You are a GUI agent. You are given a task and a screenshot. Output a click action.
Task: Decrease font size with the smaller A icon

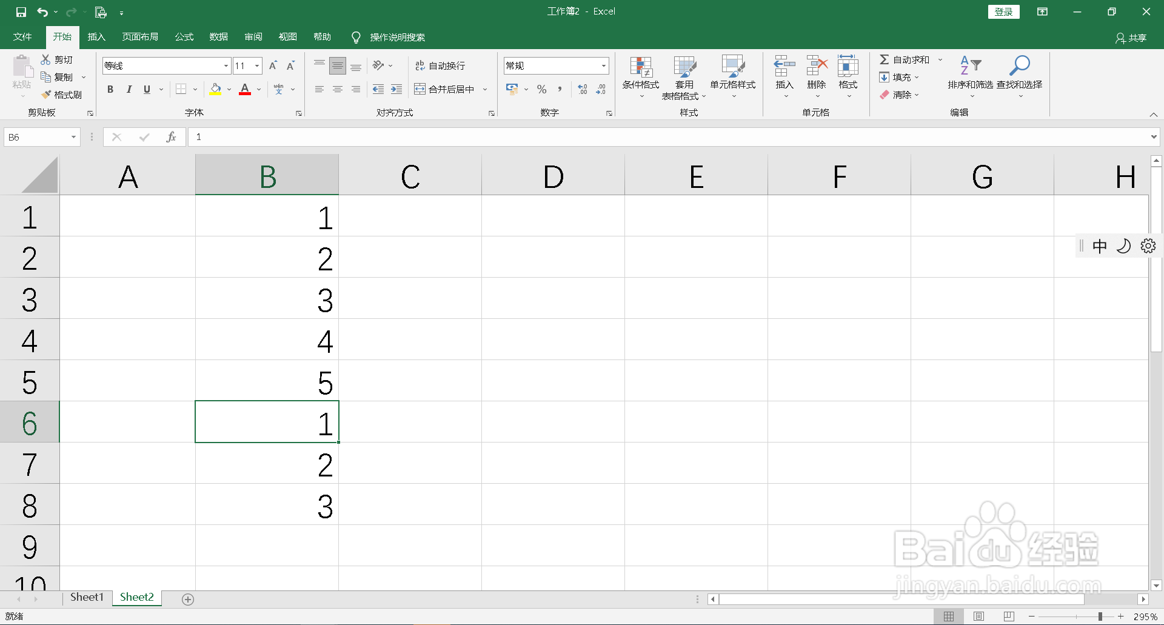click(291, 65)
